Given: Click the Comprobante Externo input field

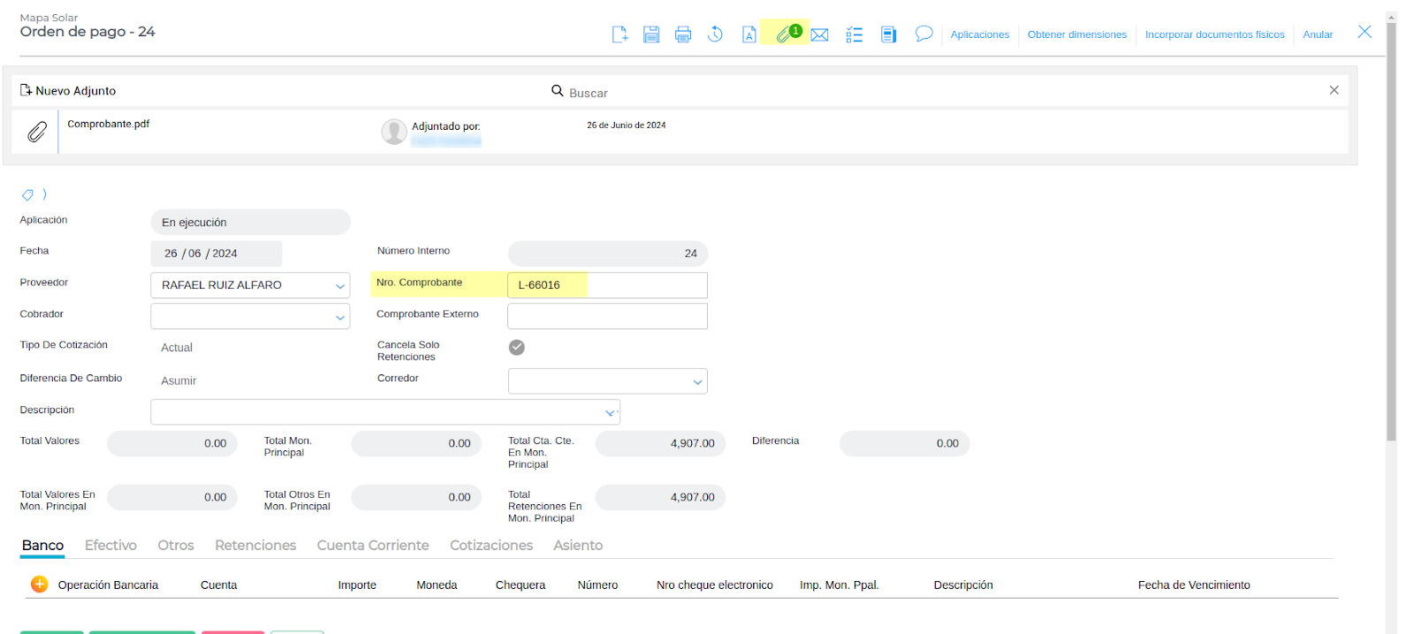Looking at the screenshot, I should [607, 316].
